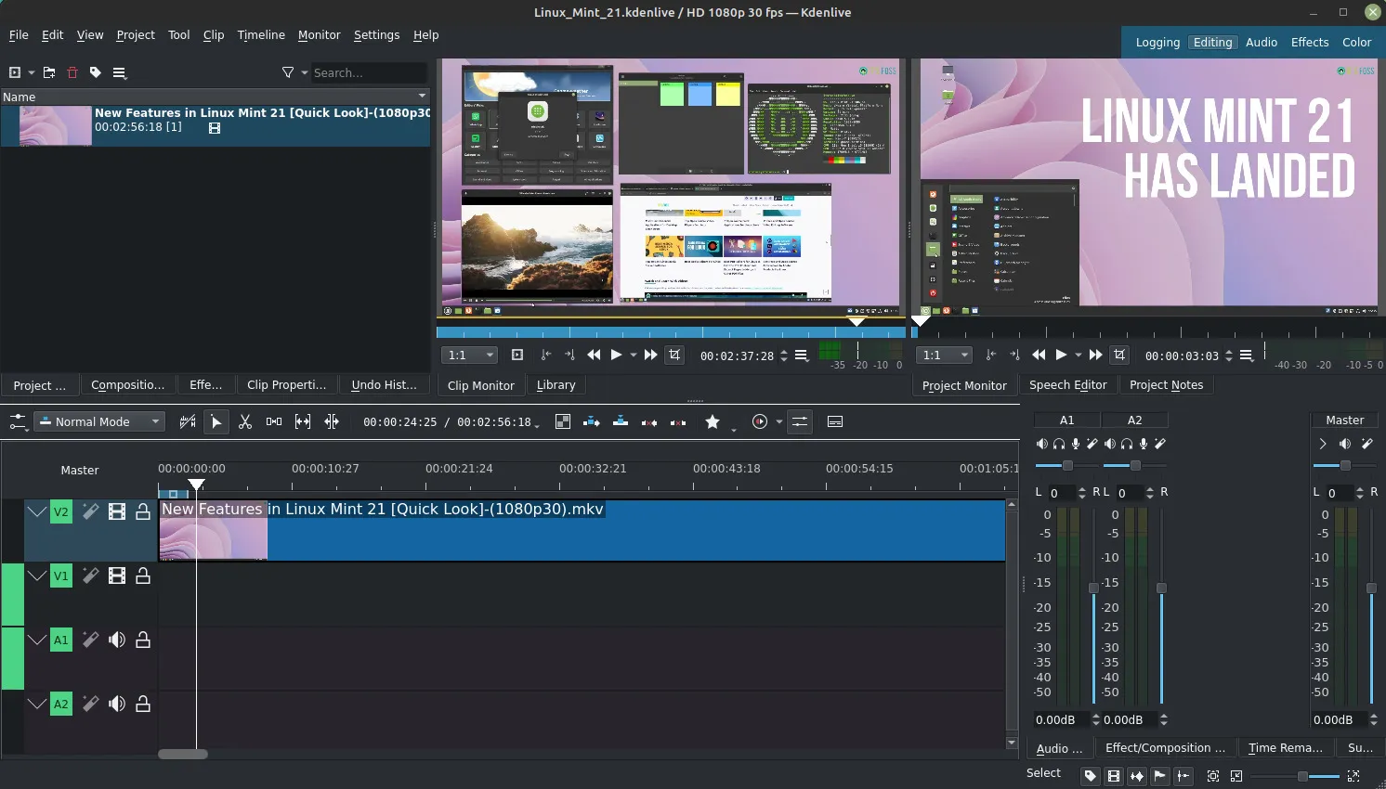Mute audio track A1
The image size is (1386, 789).
(x=117, y=640)
